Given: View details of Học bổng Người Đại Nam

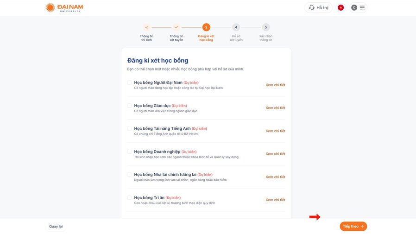Looking at the screenshot, I should (275, 85).
